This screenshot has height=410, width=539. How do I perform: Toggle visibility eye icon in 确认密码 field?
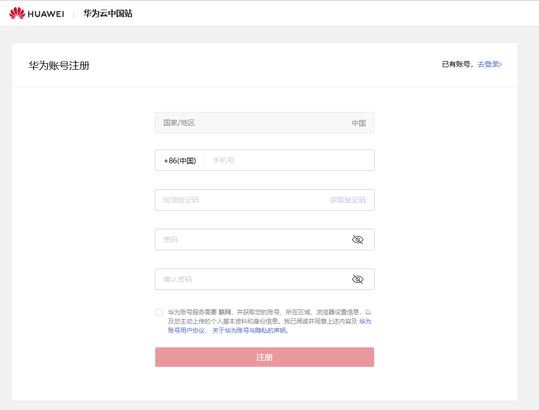[358, 279]
